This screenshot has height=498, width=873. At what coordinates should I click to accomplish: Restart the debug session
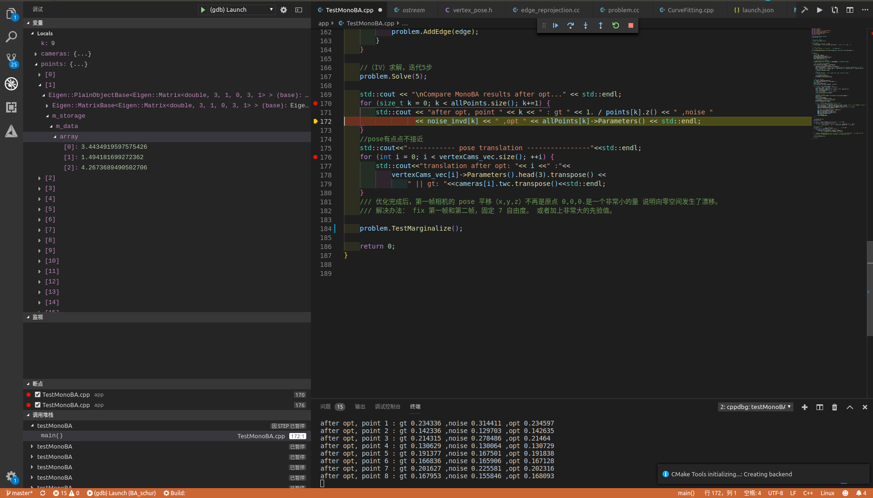[x=616, y=25]
